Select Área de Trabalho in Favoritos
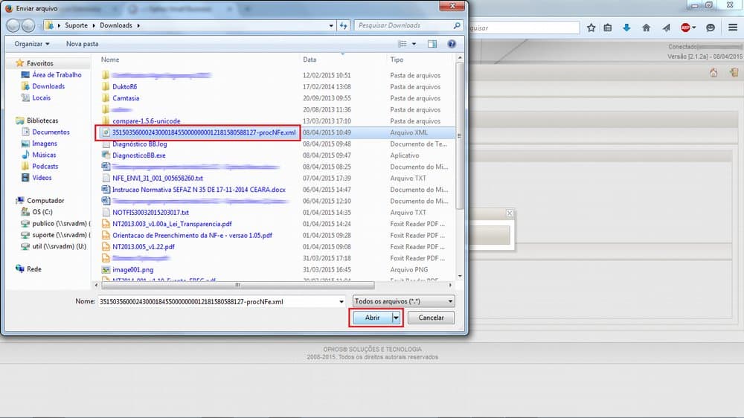Viewport: 744px width, 418px height. tap(57, 74)
